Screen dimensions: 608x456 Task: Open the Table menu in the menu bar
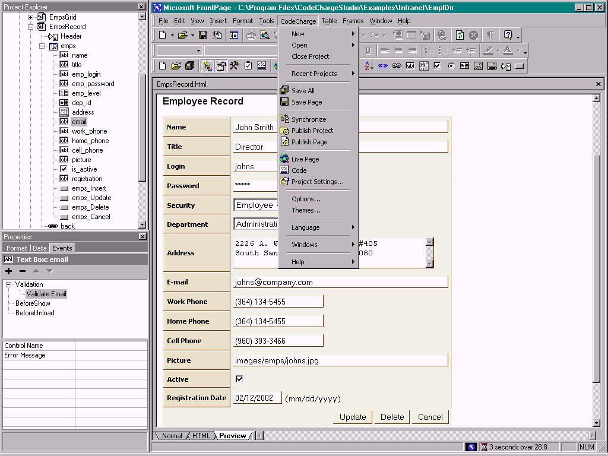(x=329, y=21)
